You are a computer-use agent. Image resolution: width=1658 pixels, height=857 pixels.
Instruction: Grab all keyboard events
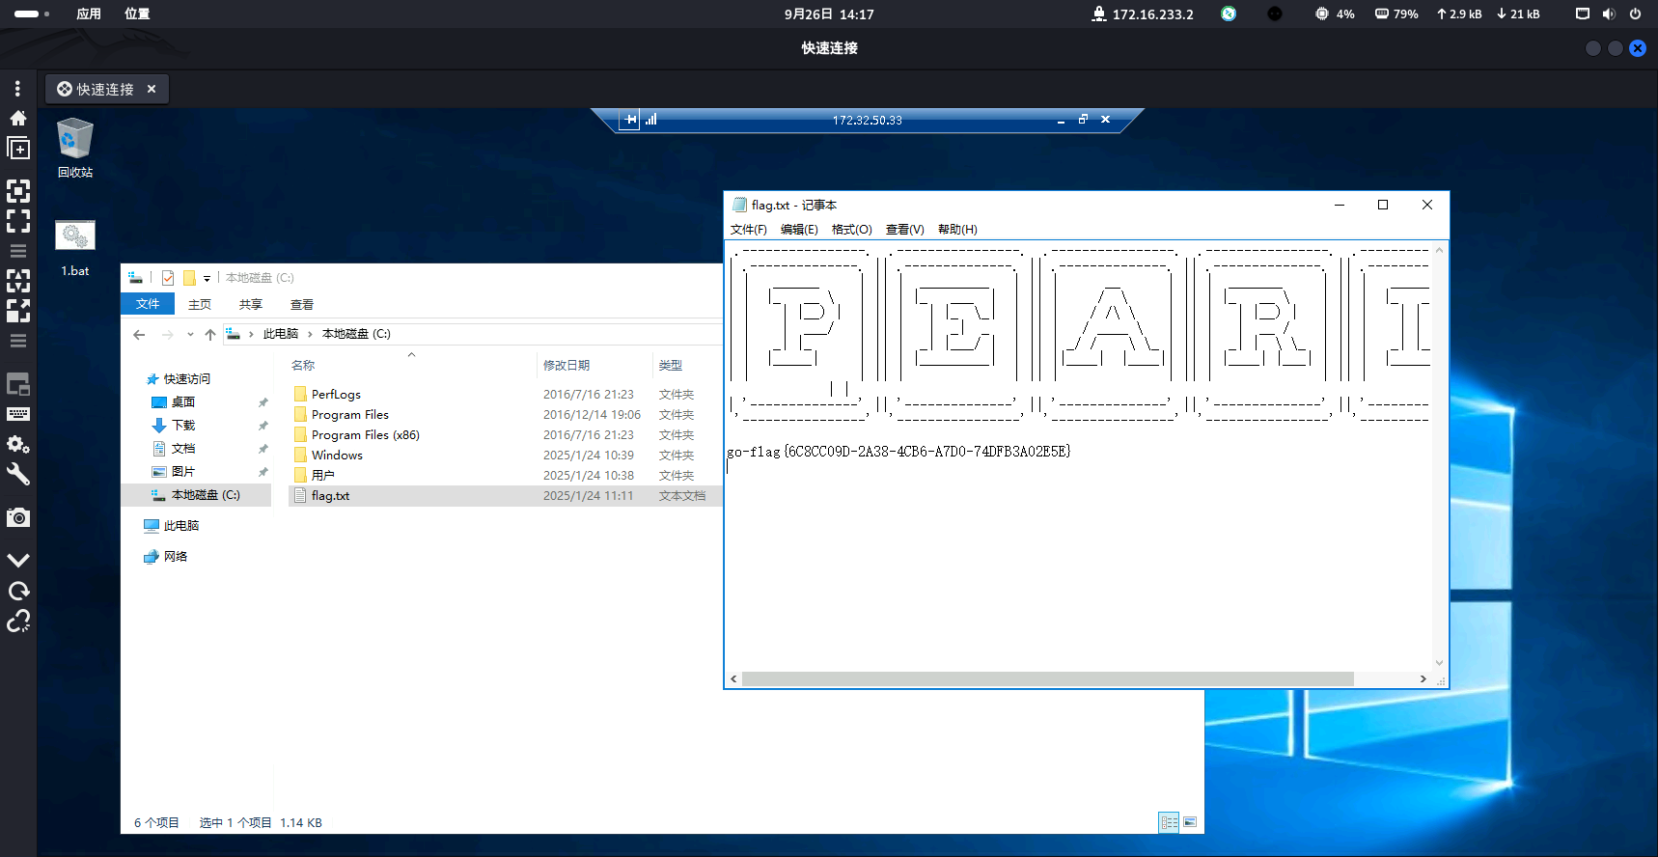(18, 414)
